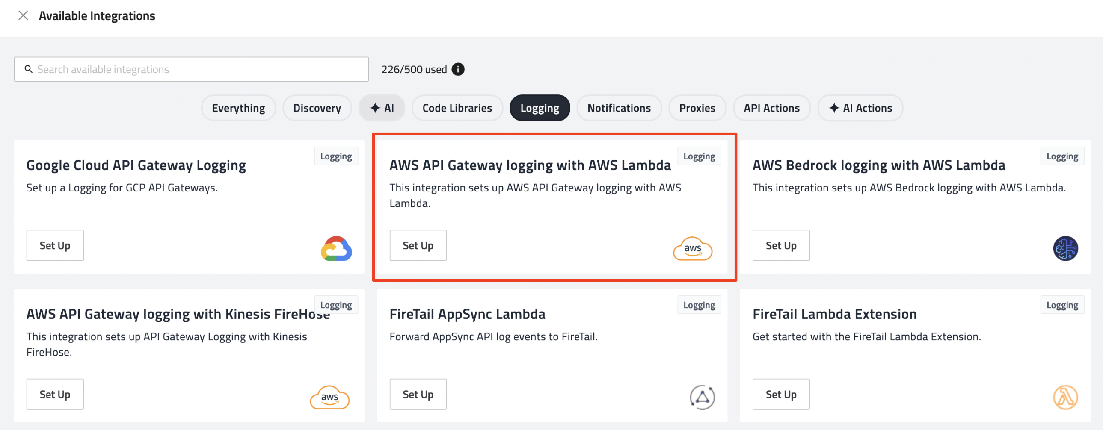This screenshot has height=430, width=1103.
Task: Filter integrations by AI category
Action: coord(382,108)
